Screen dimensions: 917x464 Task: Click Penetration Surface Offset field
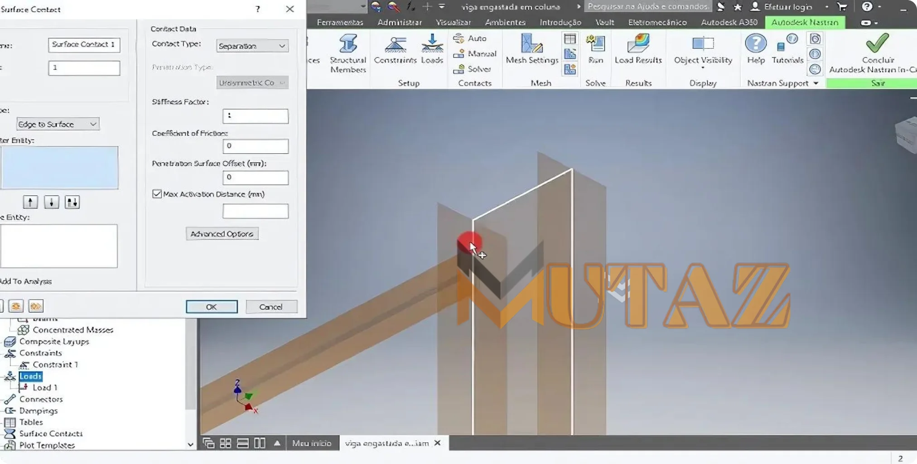tap(256, 178)
